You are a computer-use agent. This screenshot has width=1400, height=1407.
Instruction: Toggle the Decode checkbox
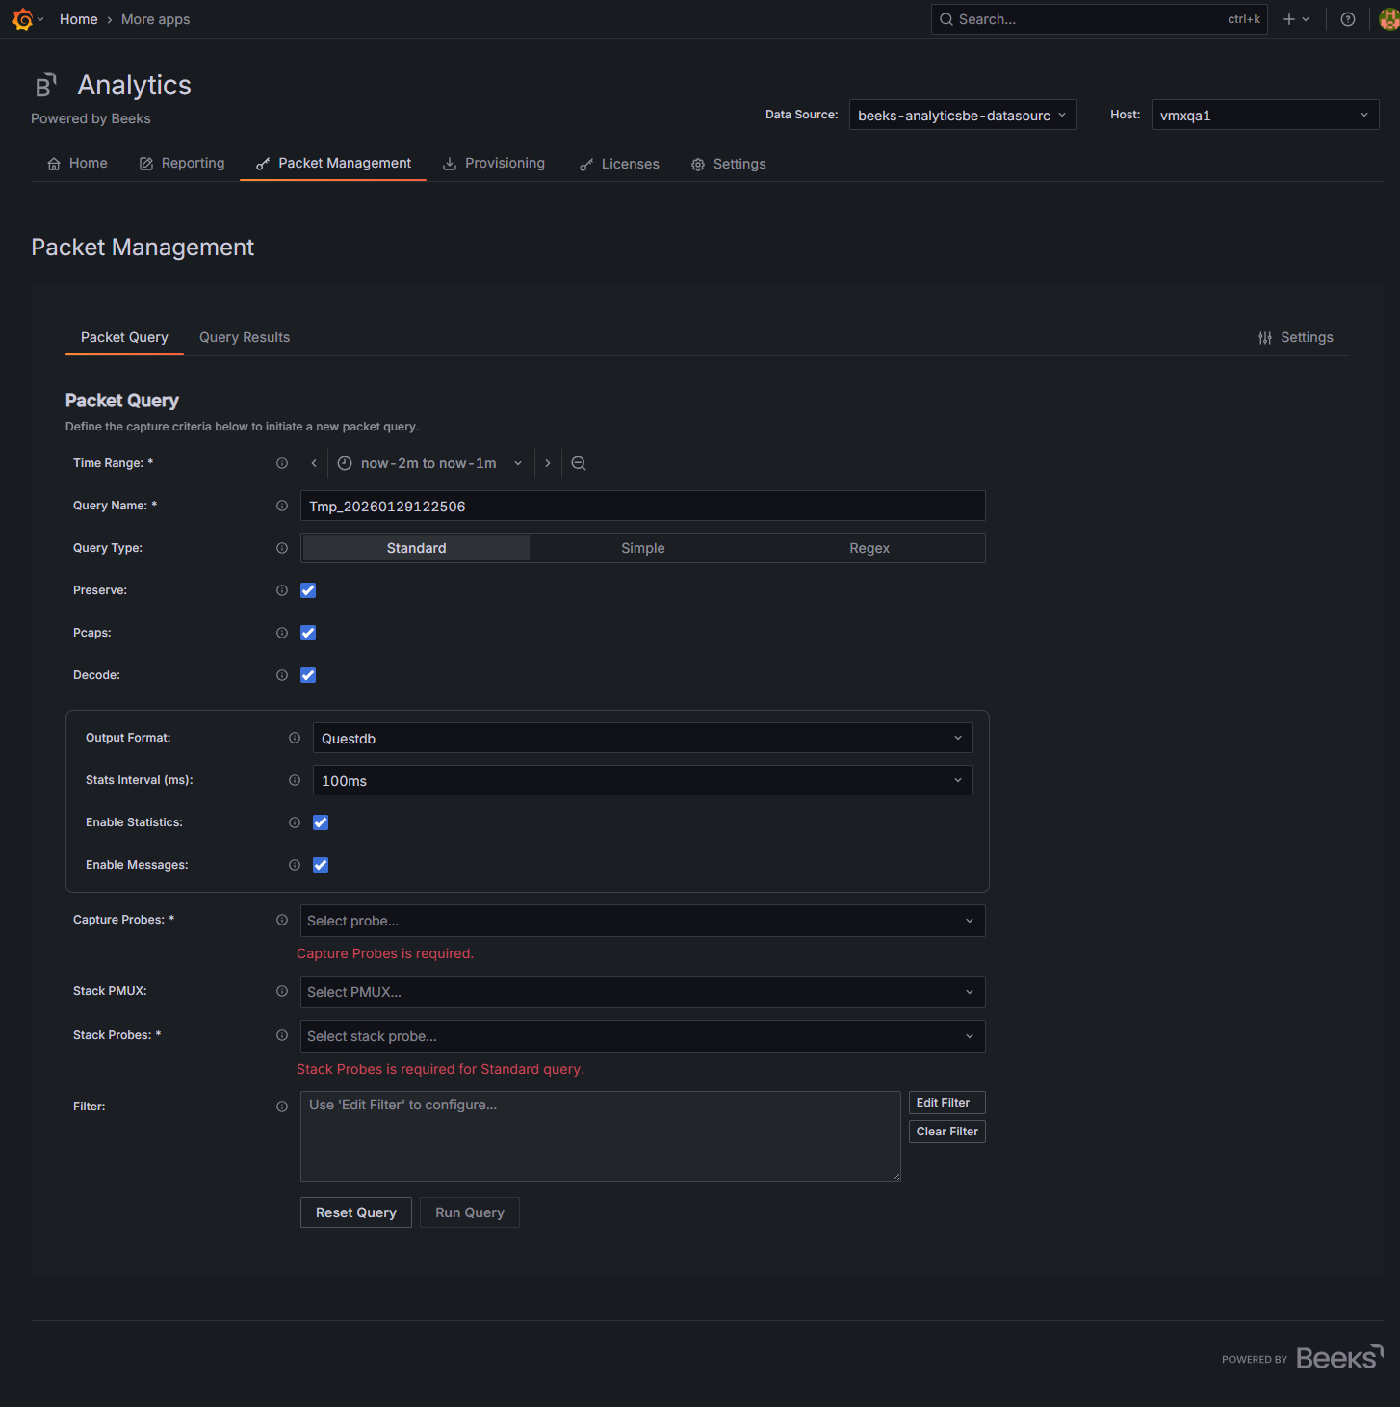click(308, 675)
